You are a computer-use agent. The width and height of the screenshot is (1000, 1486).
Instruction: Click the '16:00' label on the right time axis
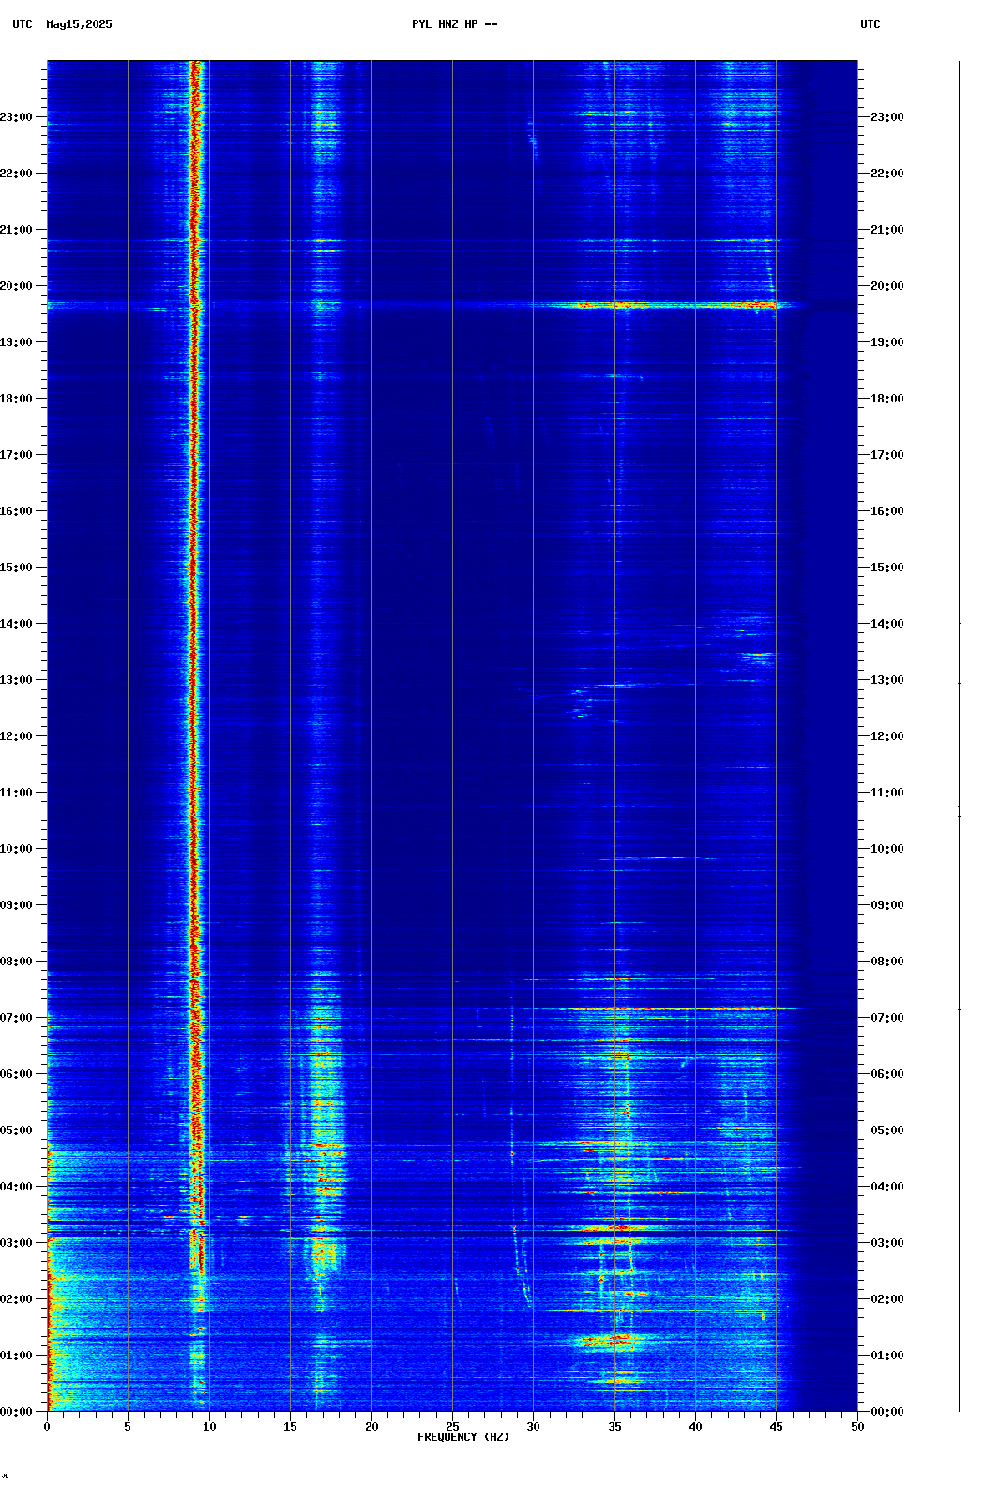click(887, 511)
